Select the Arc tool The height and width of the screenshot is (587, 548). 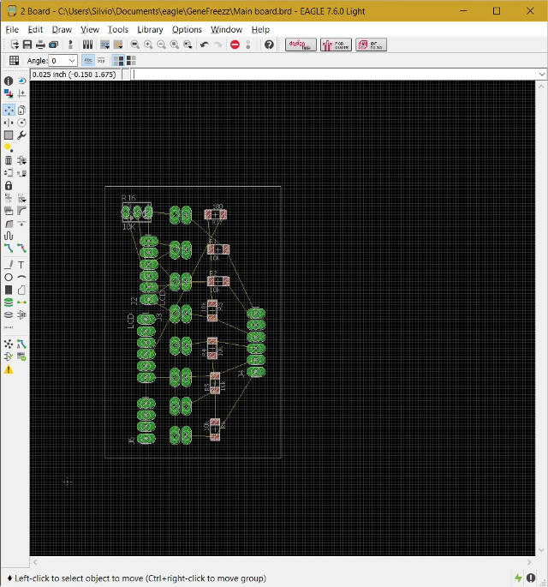[21, 278]
